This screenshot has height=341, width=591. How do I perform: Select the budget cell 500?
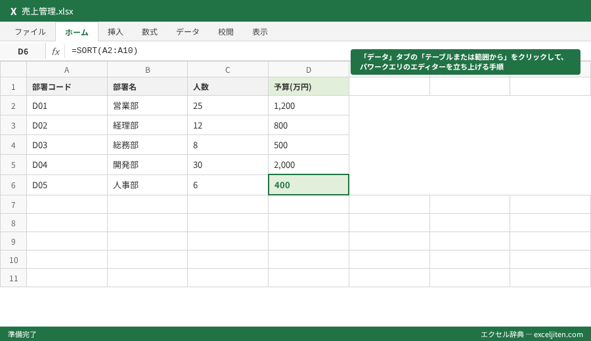click(x=309, y=145)
